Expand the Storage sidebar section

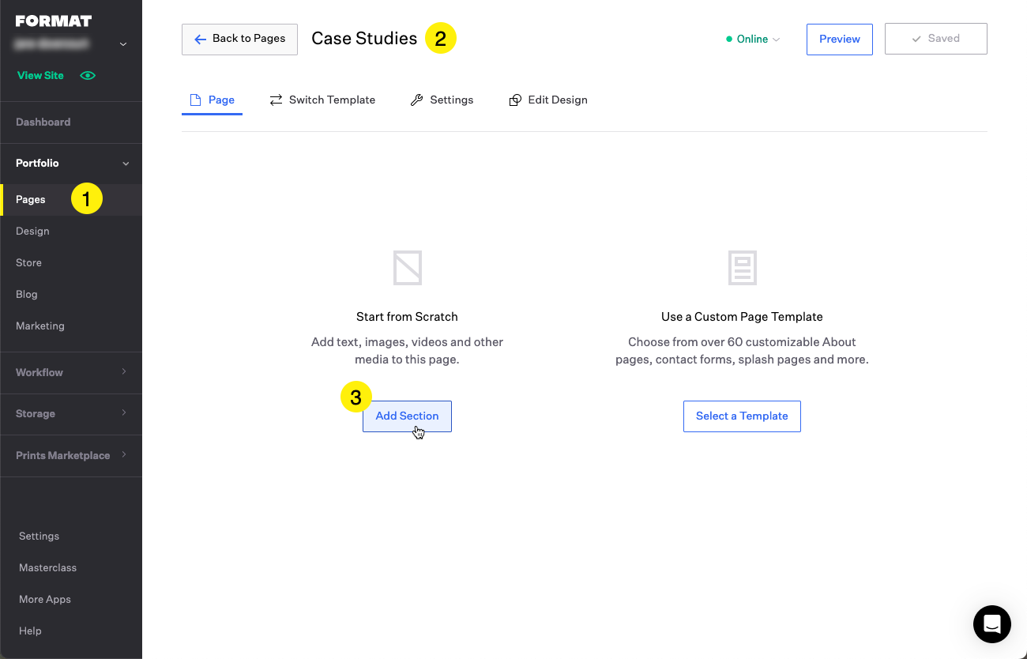pos(124,413)
